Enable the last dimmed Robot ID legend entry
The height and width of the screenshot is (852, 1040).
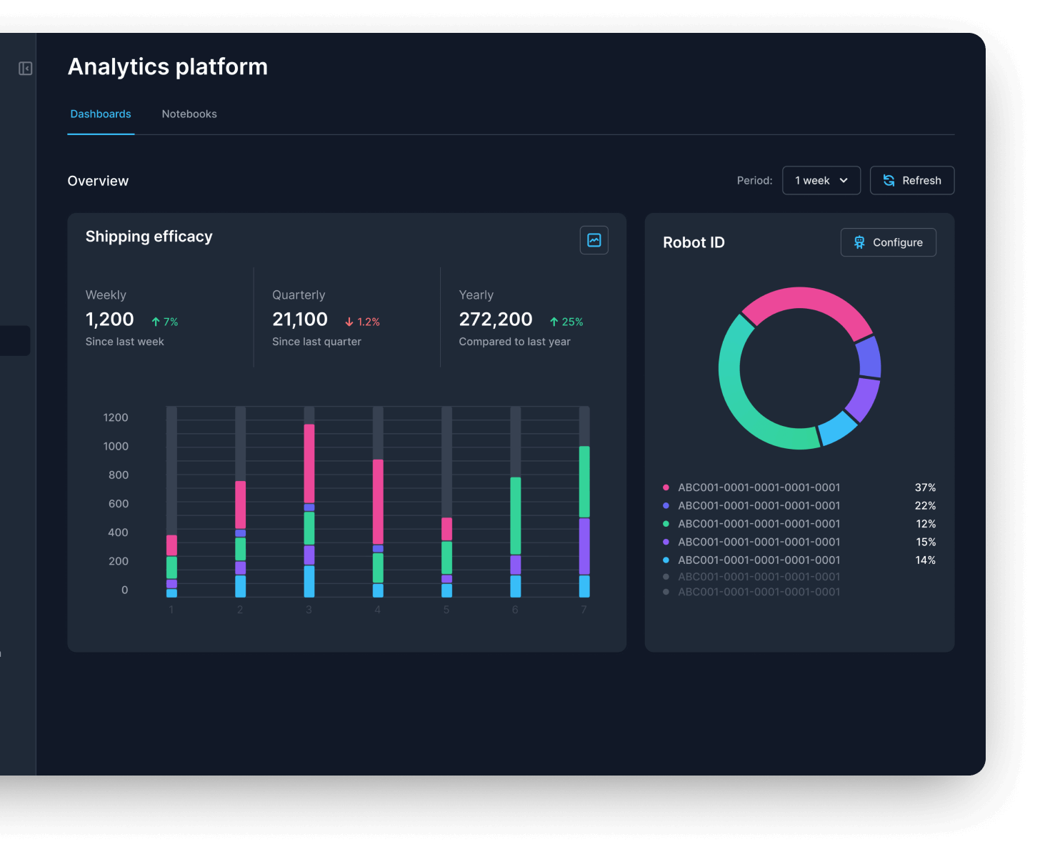(666, 592)
